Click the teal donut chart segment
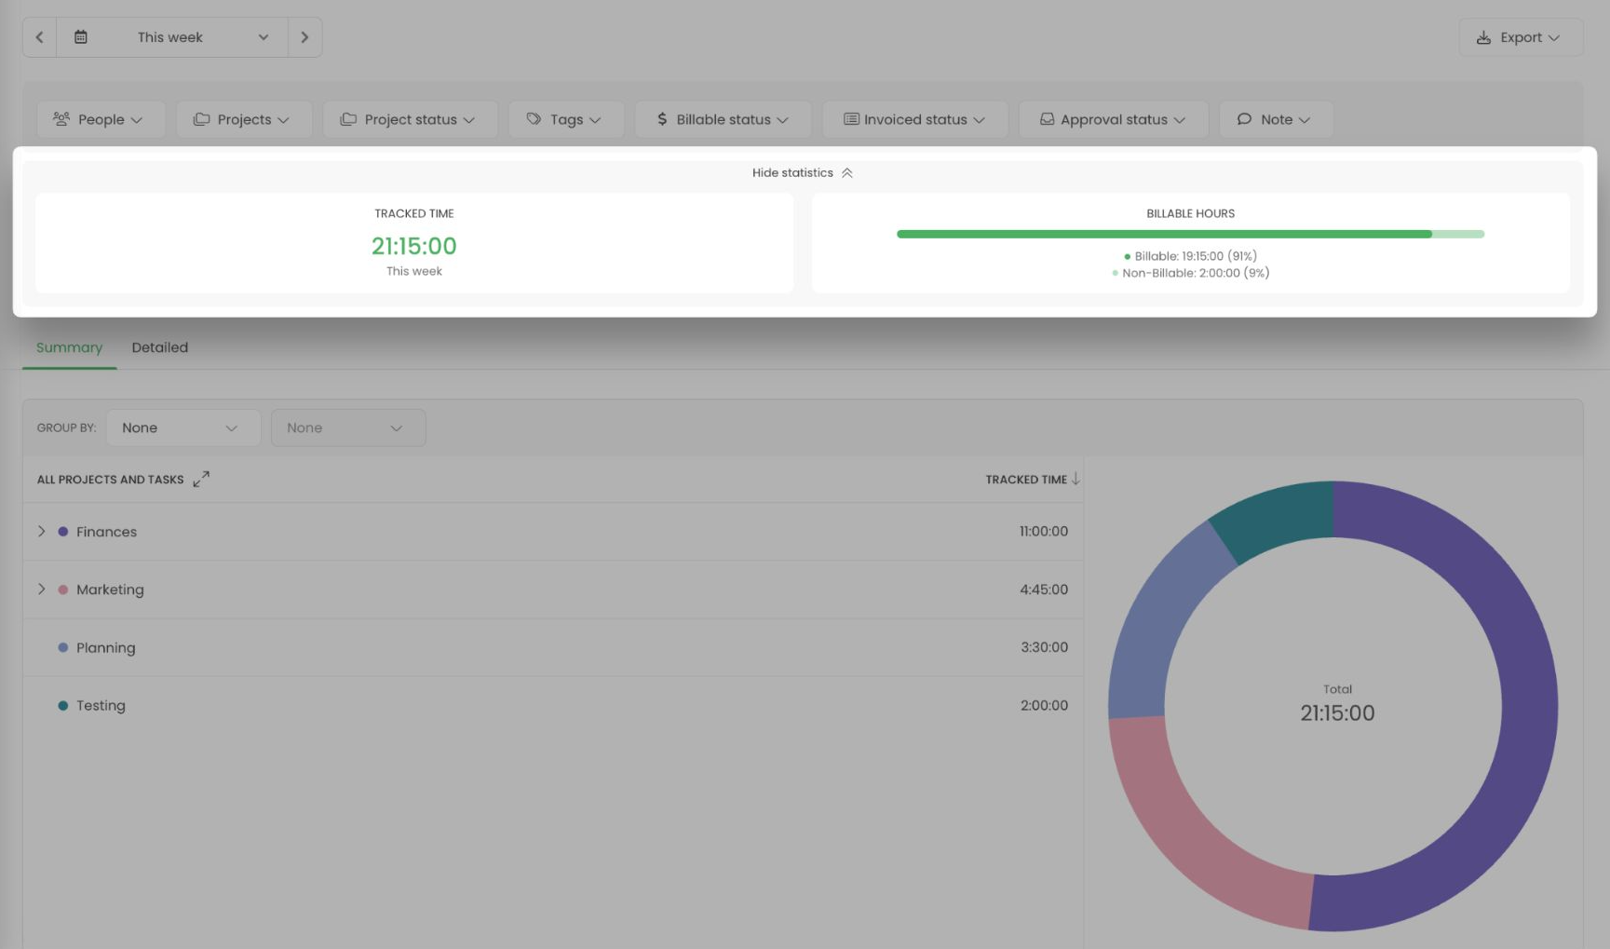The image size is (1610, 949). tap(1276, 518)
